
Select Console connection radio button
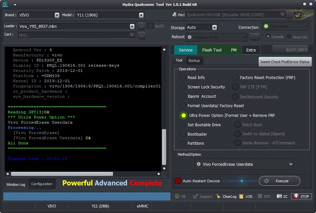[x=268, y=37]
